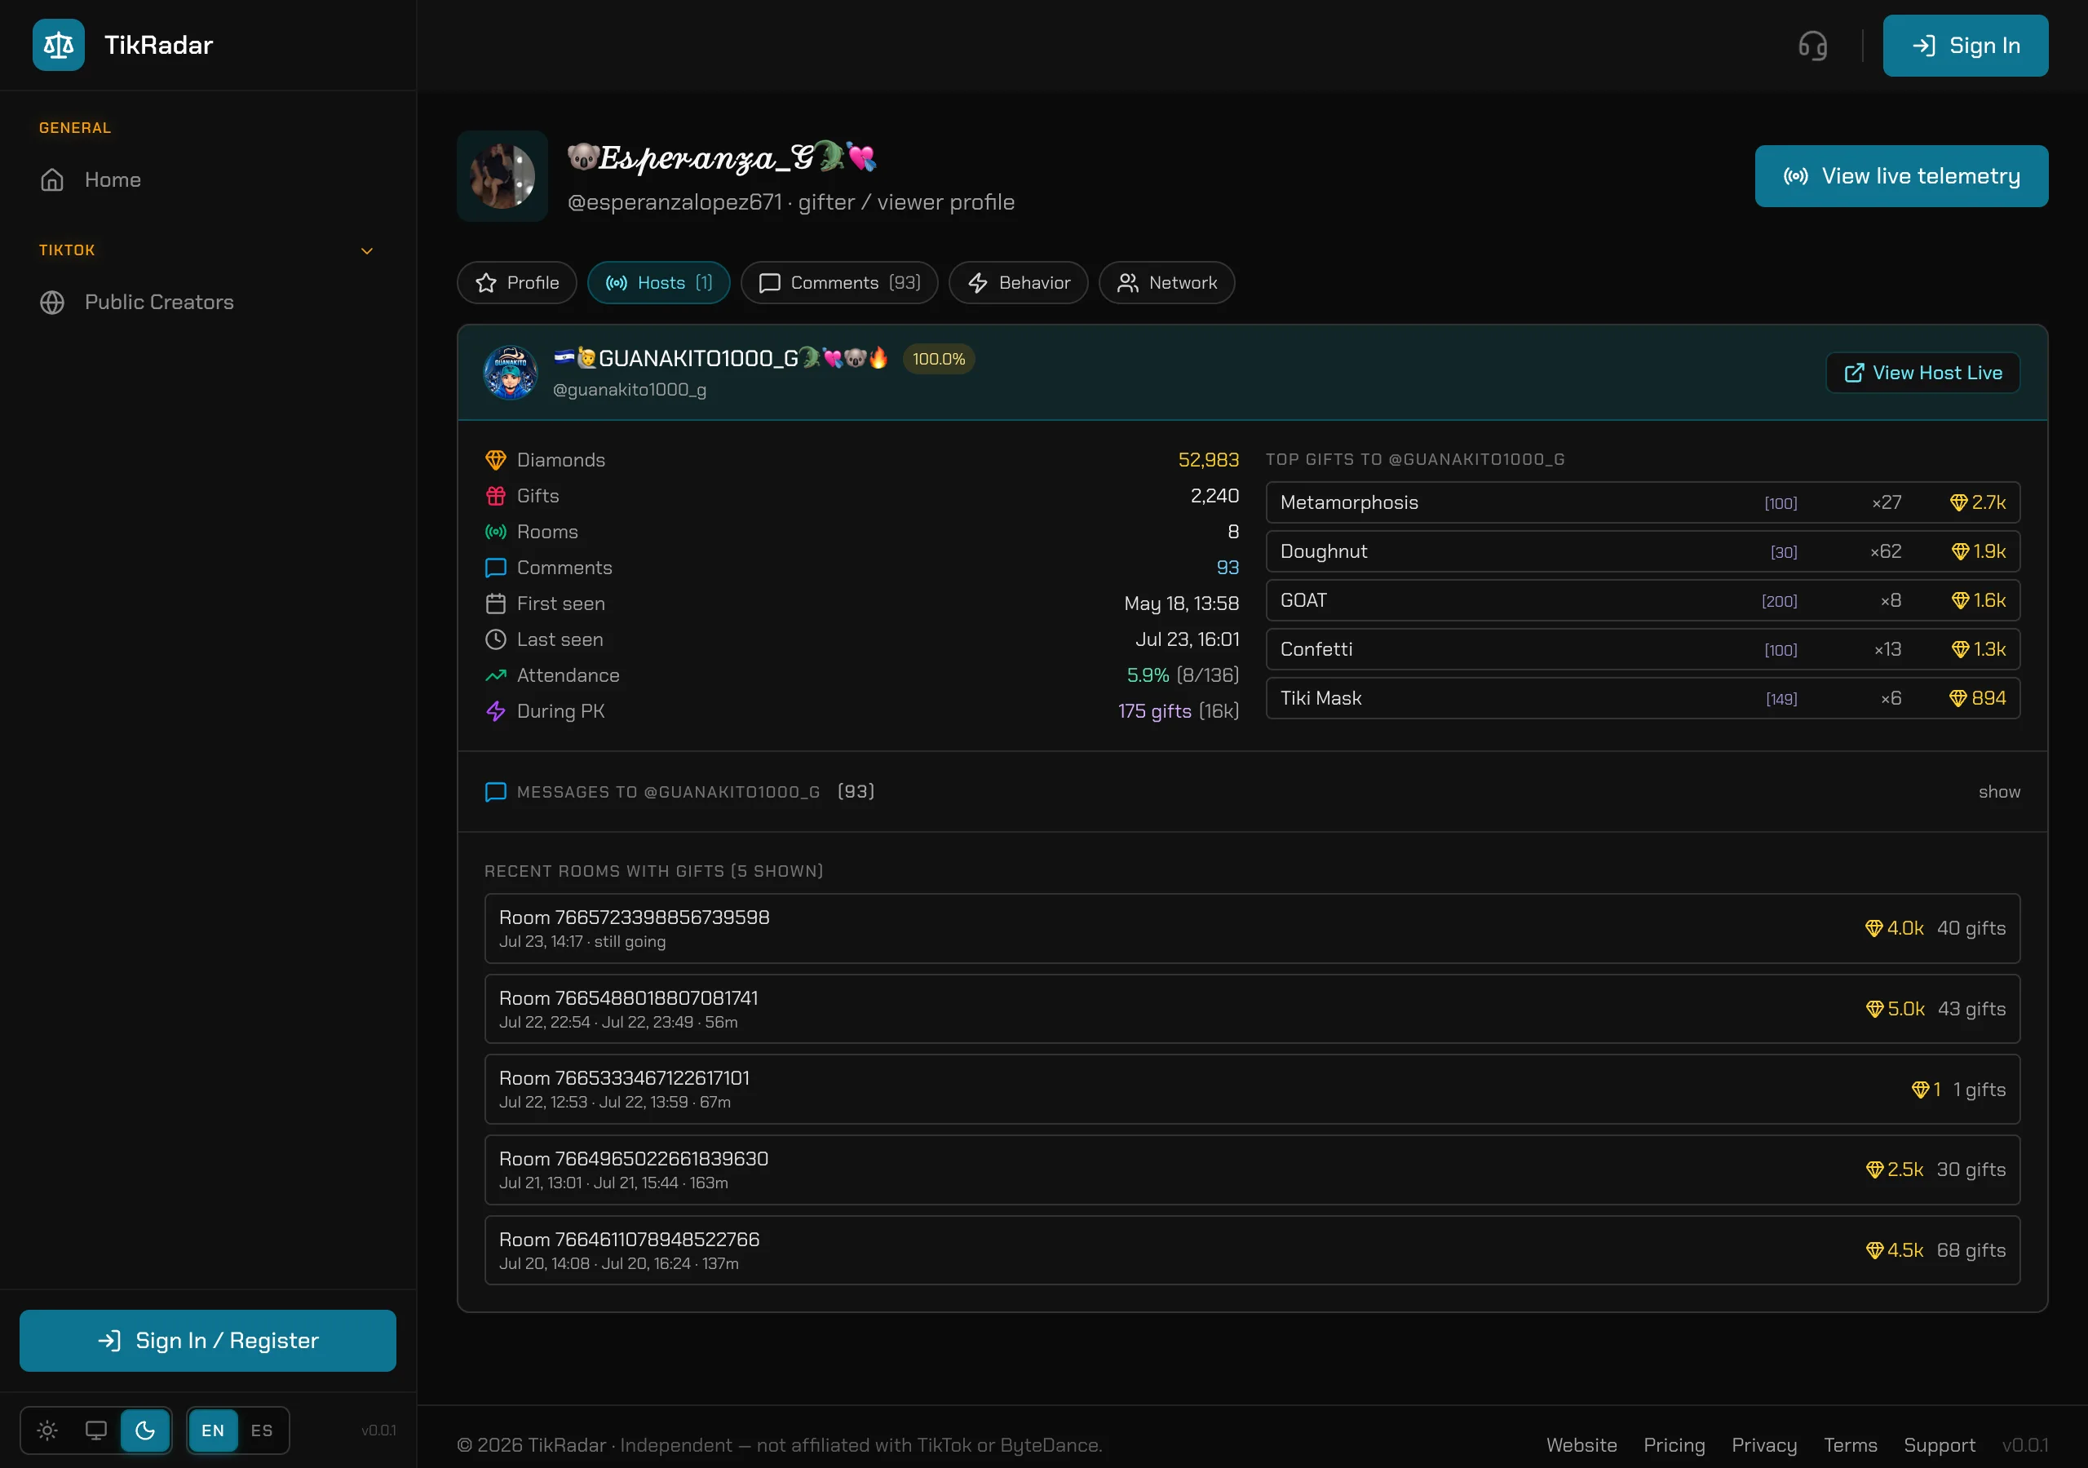Open the Network tab

pyautogui.click(x=1166, y=283)
